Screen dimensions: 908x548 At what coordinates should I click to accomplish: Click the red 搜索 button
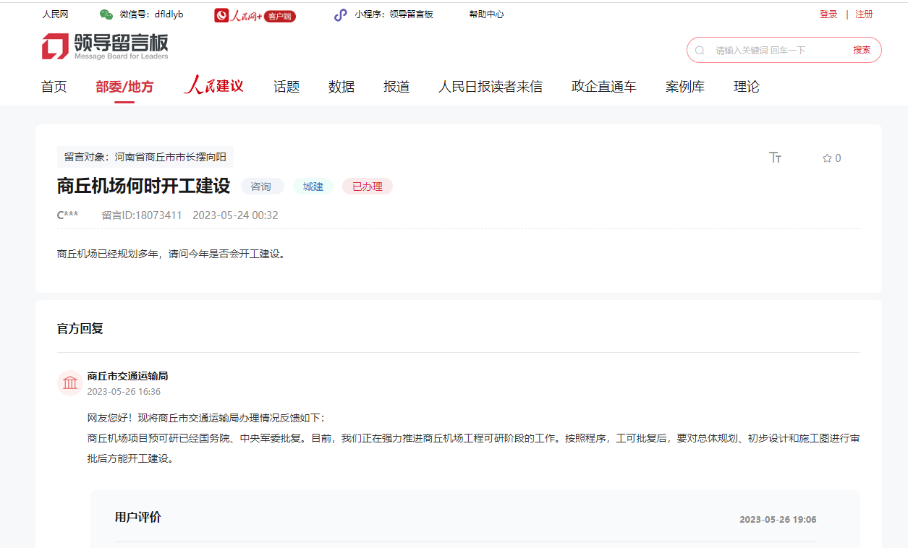(x=862, y=50)
